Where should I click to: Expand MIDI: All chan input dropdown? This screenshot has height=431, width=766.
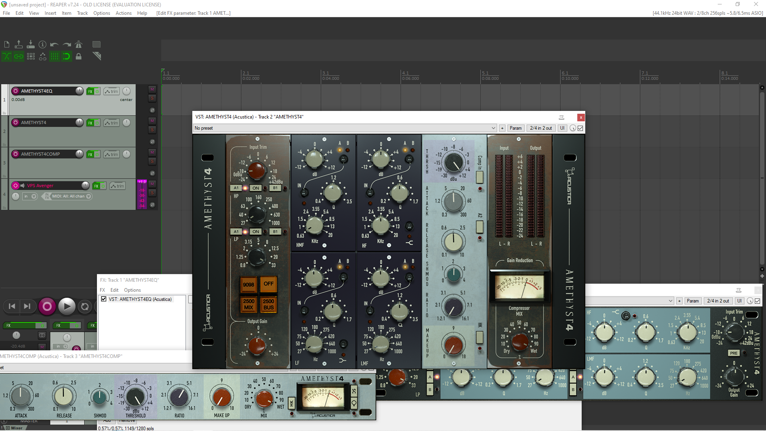89,196
